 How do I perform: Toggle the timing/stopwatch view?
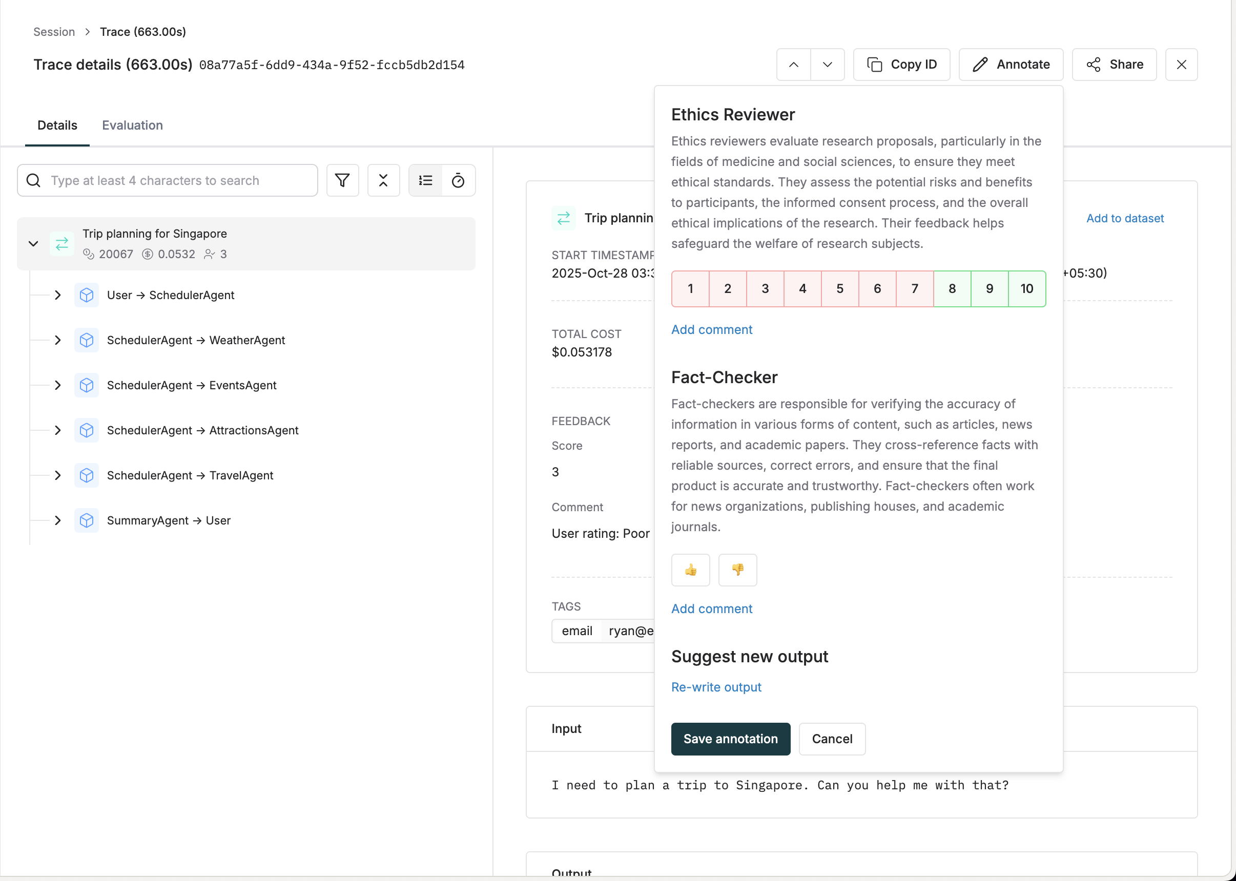pyautogui.click(x=459, y=180)
